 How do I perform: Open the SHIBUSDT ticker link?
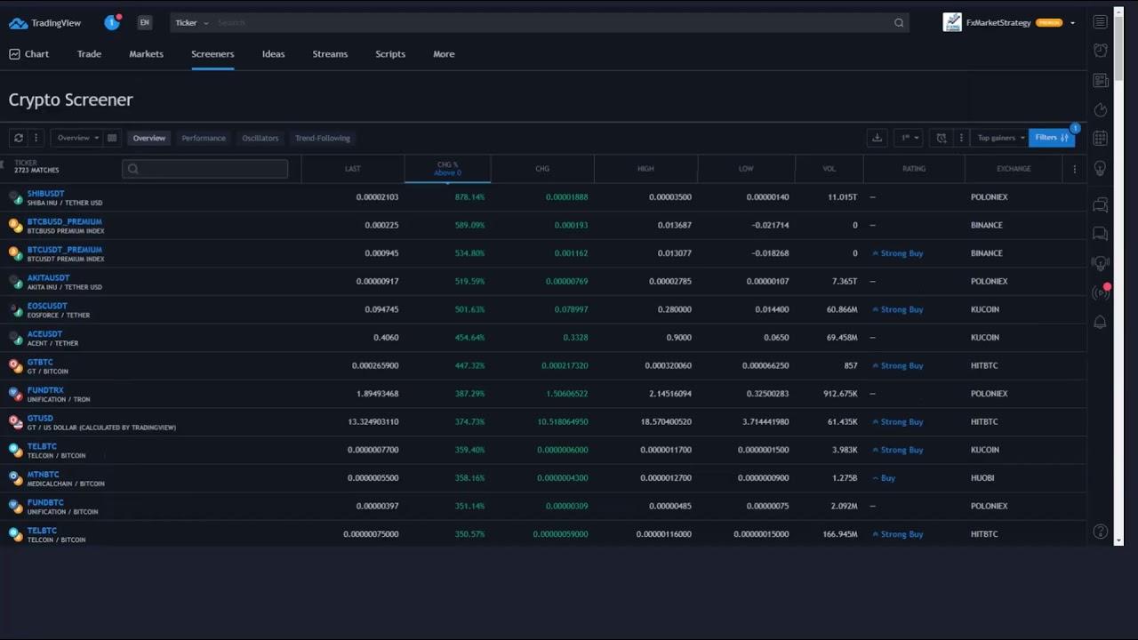tap(45, 194)
